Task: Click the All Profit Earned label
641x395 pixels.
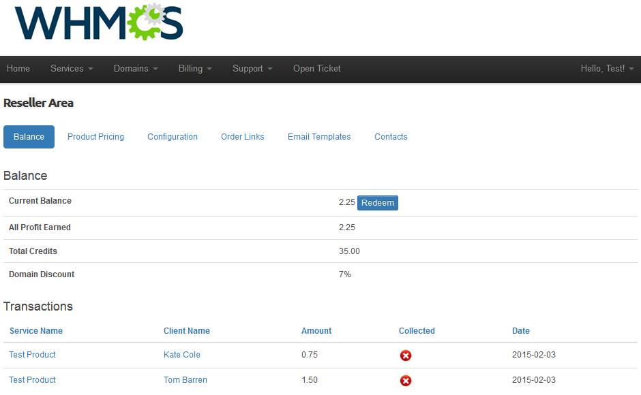Action: click(40, 227)
